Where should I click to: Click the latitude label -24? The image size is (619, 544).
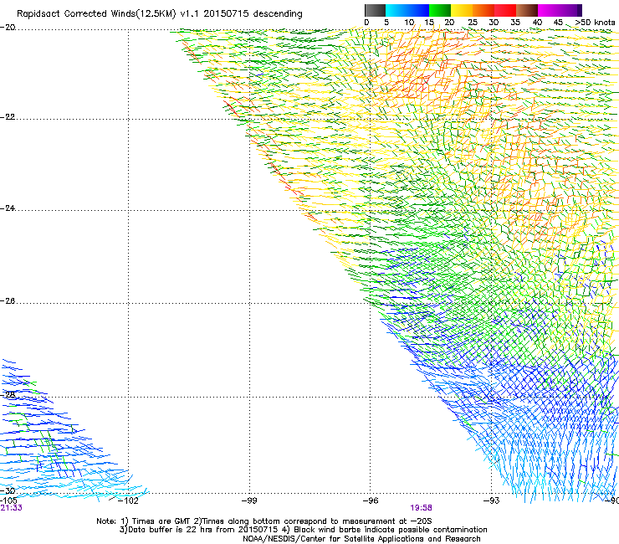[8, 208]
